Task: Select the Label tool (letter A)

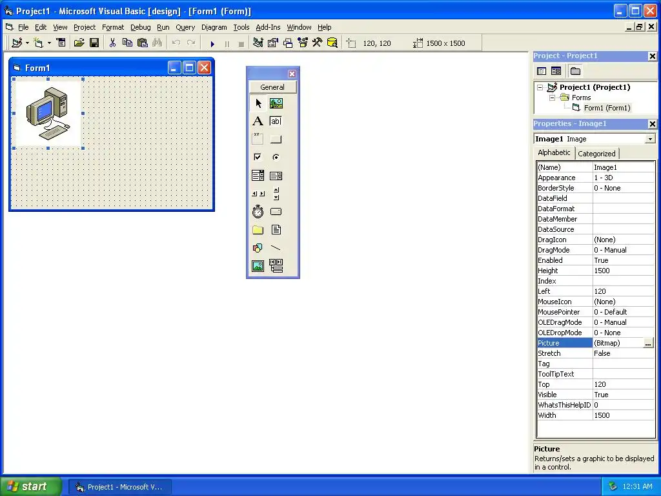Action: [x=258, y=121]
